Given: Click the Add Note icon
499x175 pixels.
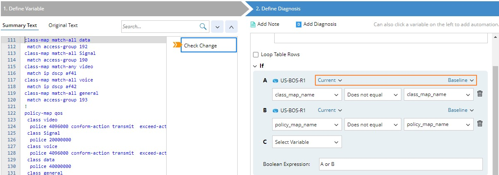Looking at the screenshot, I should 253,25.
